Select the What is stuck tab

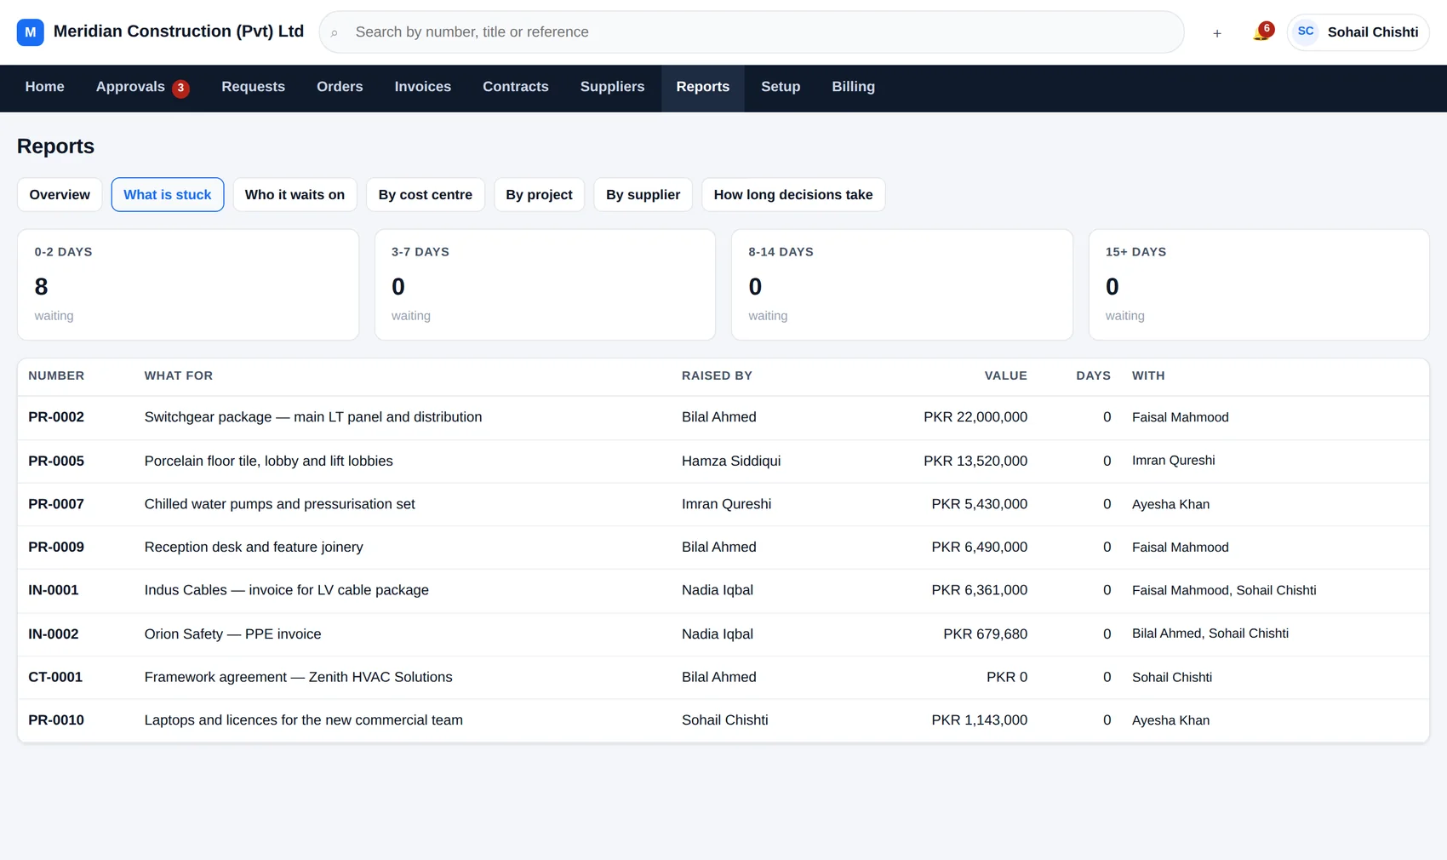(168, 195)
